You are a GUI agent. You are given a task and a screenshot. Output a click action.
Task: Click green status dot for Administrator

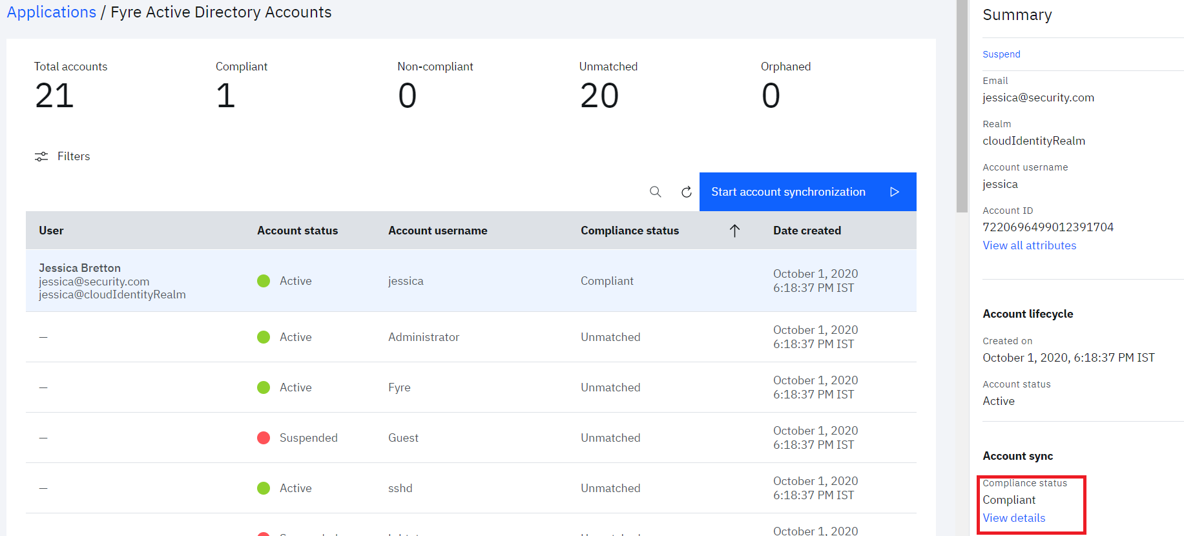tap(264, 337)
